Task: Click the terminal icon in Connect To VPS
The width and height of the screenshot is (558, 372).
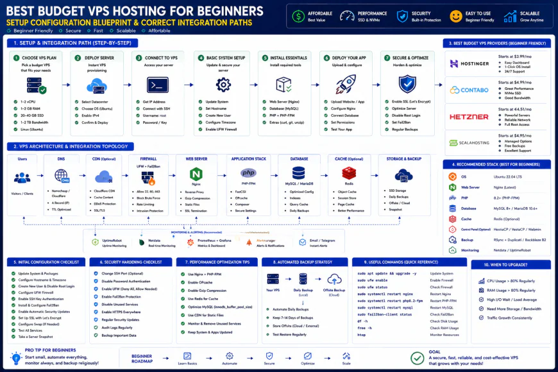Action: coord(158,85)
